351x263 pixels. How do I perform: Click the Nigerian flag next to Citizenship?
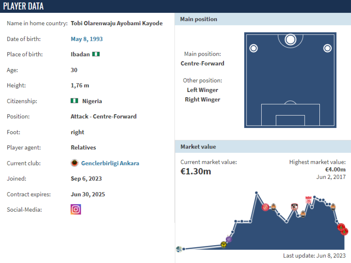click(x=74, y=101)
